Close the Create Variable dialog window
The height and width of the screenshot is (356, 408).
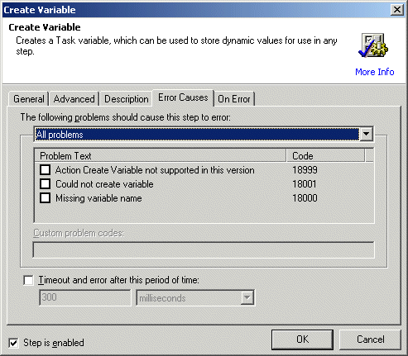tap(397, 10)
